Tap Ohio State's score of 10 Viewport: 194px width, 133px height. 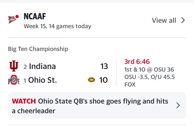(x=104, y=80)
